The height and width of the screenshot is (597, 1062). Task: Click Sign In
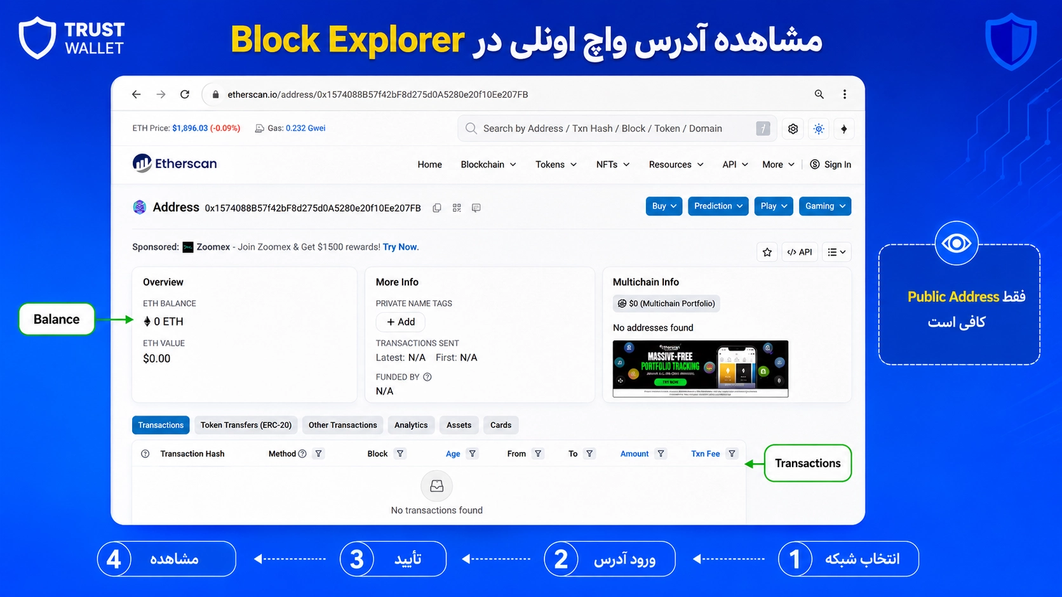coord(831,164)
